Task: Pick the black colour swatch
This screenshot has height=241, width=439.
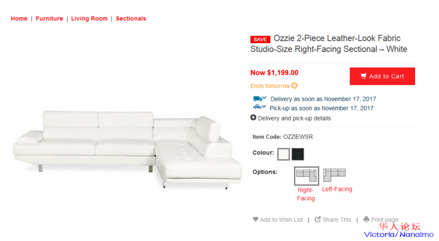Action: click(x=298, y=154)
